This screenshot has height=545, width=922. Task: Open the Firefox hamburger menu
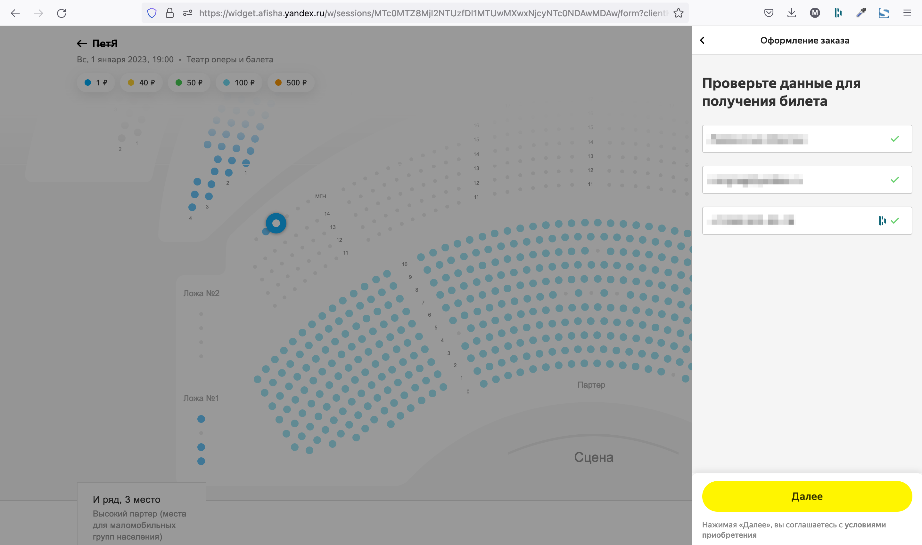907,13
